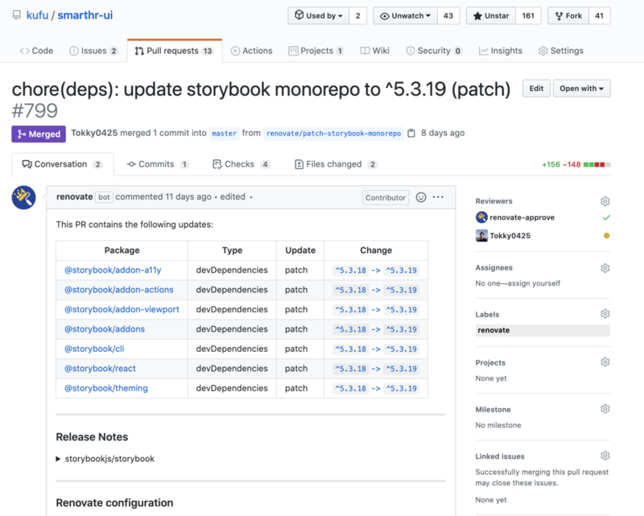Click the master branch link
Screen dimensions: 644x516
click(x=225, y=134)
